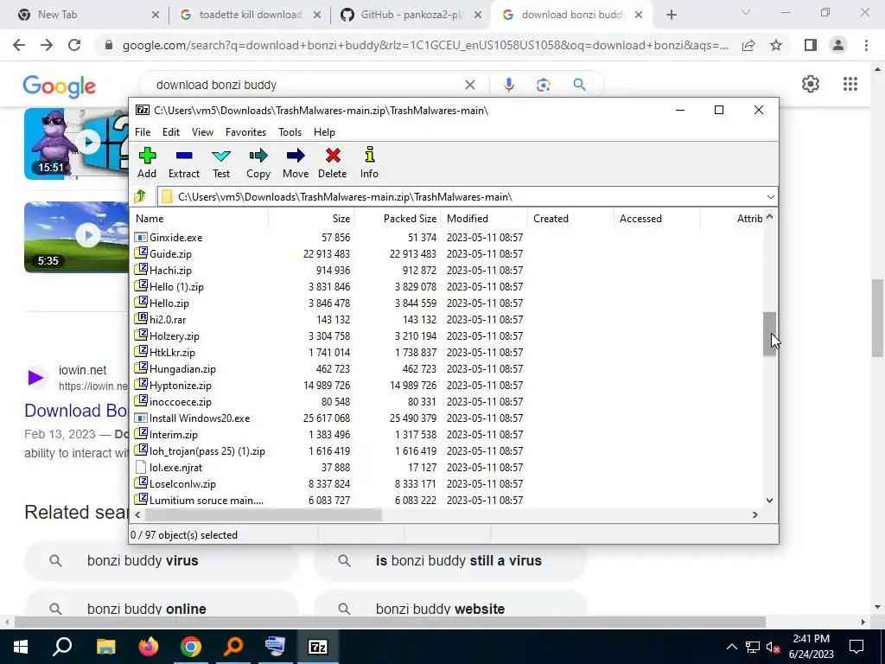Click the 7-Zip vertical scrollbar thumb
Image resolution: width=885 pixels, height=664 pixels.
pos(769,334)
